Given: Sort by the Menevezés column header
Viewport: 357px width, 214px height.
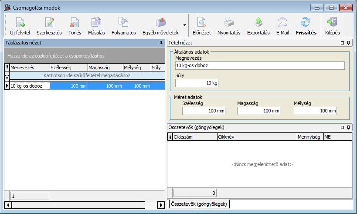Looking at the screenshot, I should point(30,68).
